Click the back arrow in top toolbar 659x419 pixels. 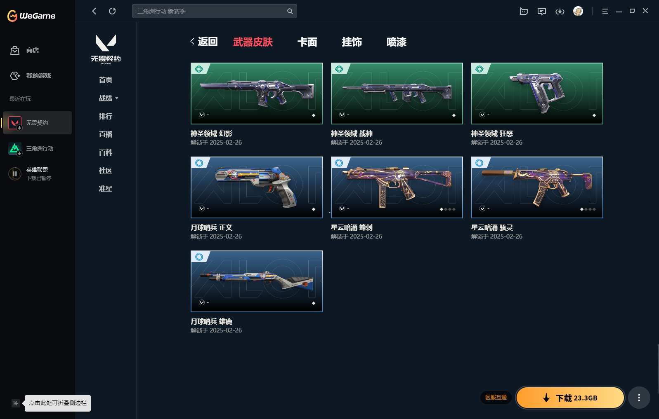coord(94,11)
